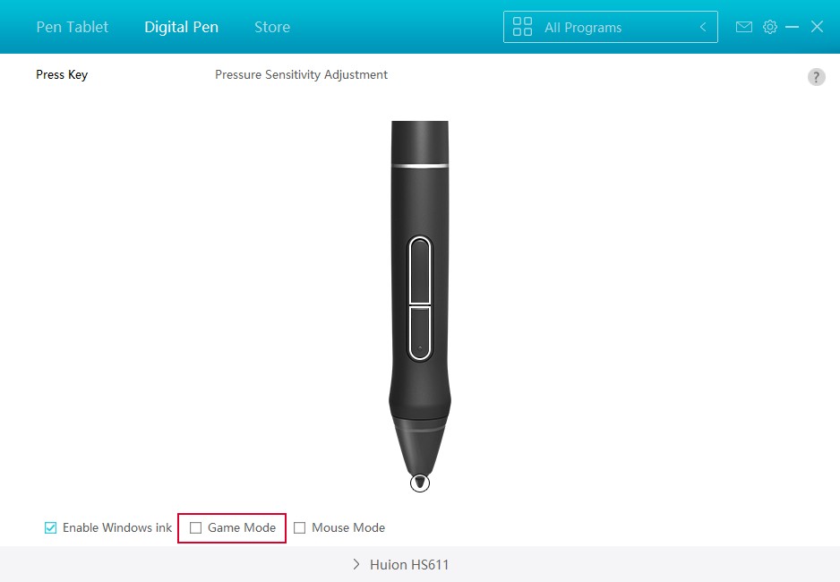Open the Store tab
Viewport: 840px width, 582px height.
click(272, 27)
